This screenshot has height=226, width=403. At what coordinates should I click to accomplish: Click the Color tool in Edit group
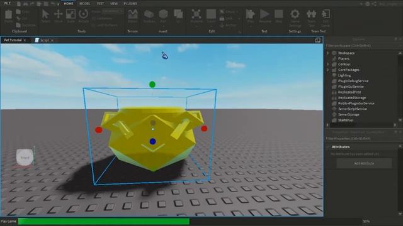pyautogui.click(x=212, y=14)
